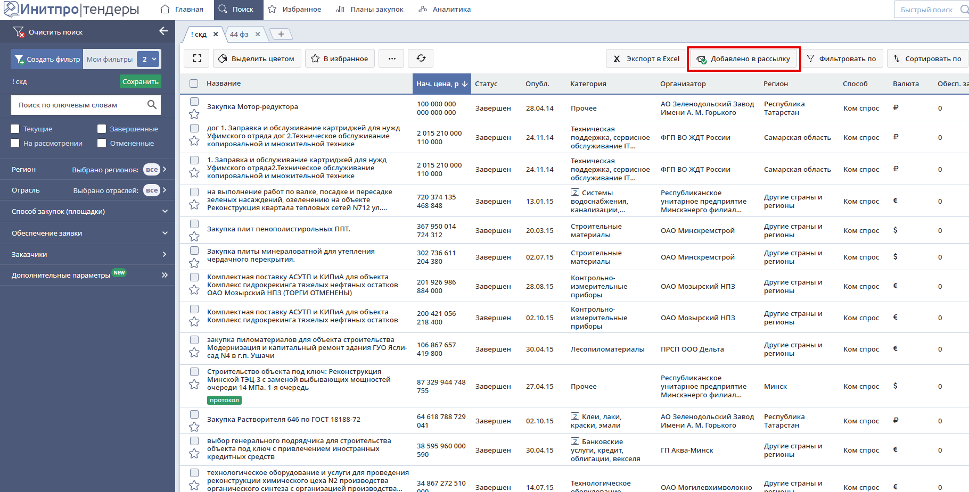Viewport: 969px width, 492px height.
Task: Select checkbox for 'Закупка Мотор-редуктора' row
Action: click(194, 101)
